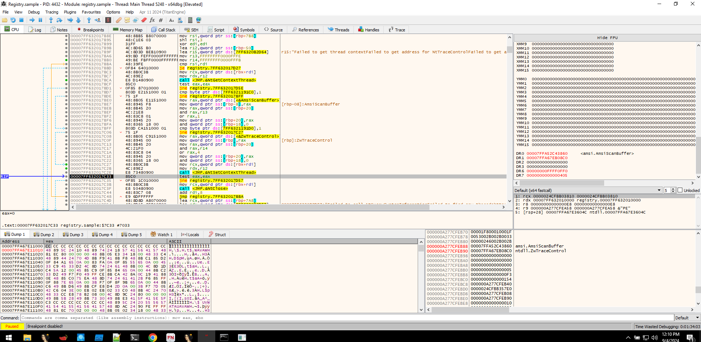
Task: Switch to the Memory Map tab
Action: (x=128, y=30)
